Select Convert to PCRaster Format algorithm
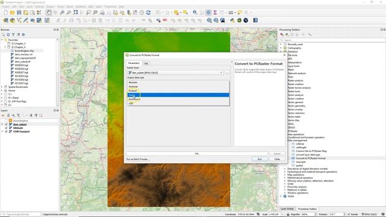 [311, 158]
